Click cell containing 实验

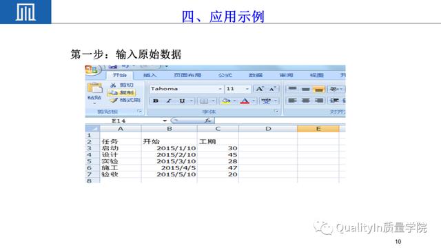[x=121, y=161]
